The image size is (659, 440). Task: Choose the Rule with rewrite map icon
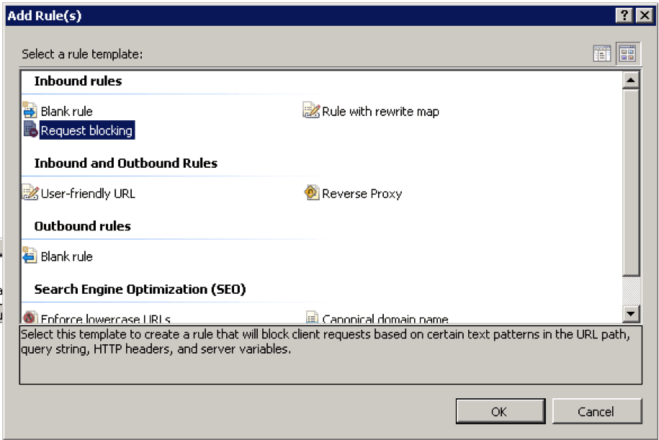pyautogui.click(x=311, y=111)
